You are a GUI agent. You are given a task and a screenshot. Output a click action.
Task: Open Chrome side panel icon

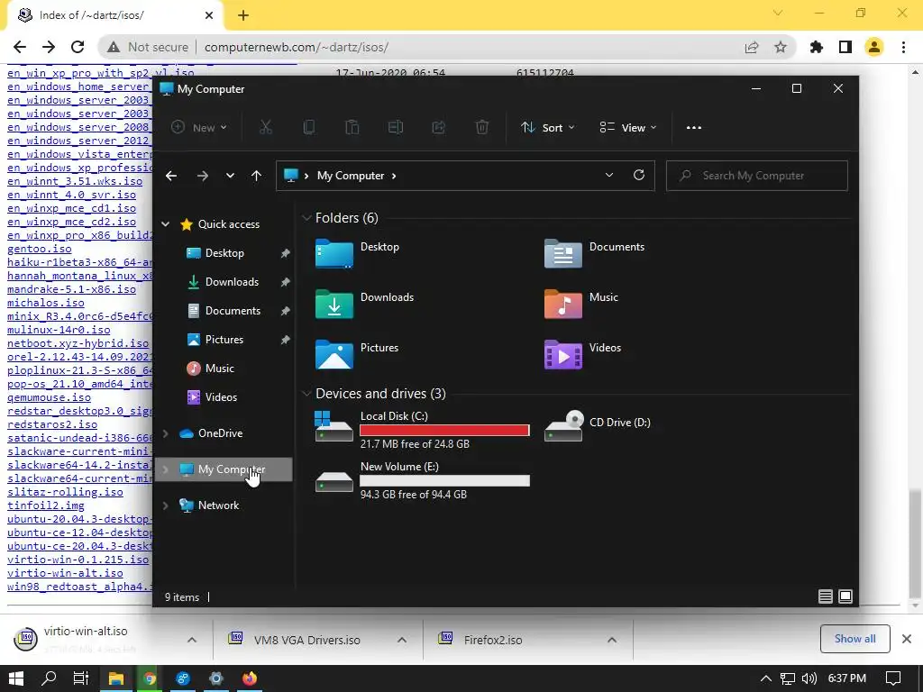point(845,47)
